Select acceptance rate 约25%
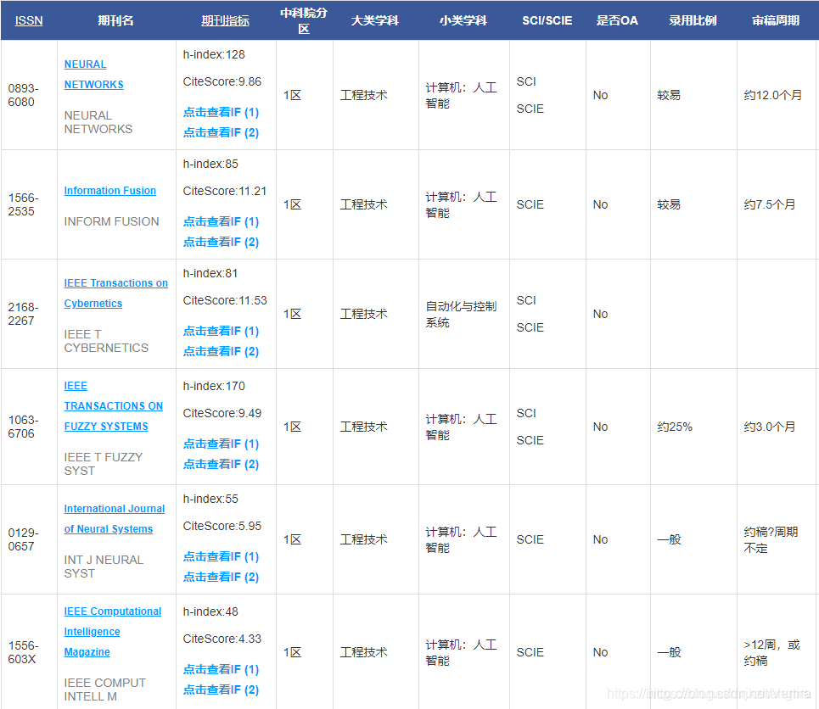The image size is (819, 709). tap(675, 427)
